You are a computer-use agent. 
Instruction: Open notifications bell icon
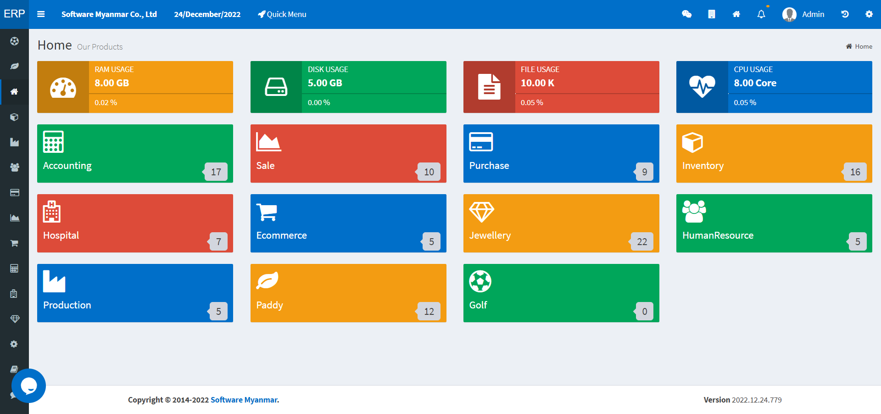coord(761,14)
